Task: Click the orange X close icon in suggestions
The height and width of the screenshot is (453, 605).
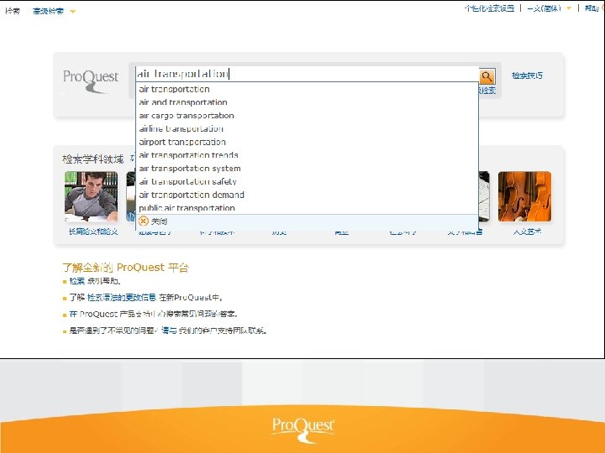Action: pyautogui.click(x=143, y=221)
